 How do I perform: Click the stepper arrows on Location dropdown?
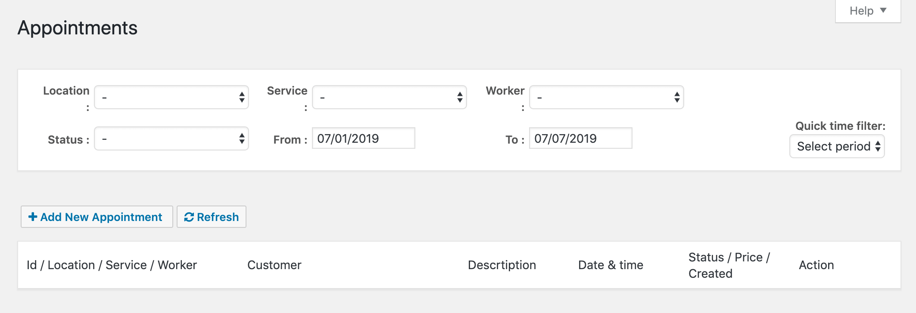coord(242,98)
